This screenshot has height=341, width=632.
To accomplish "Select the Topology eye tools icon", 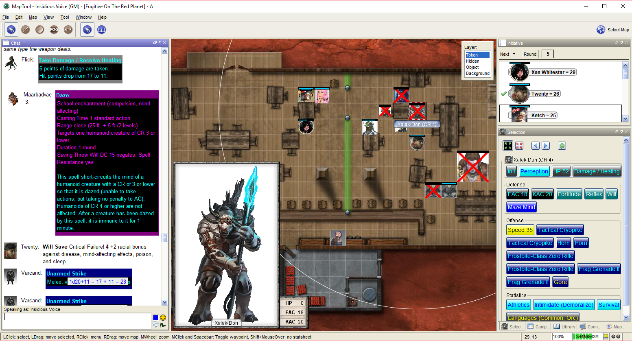I will pos(68,30).
